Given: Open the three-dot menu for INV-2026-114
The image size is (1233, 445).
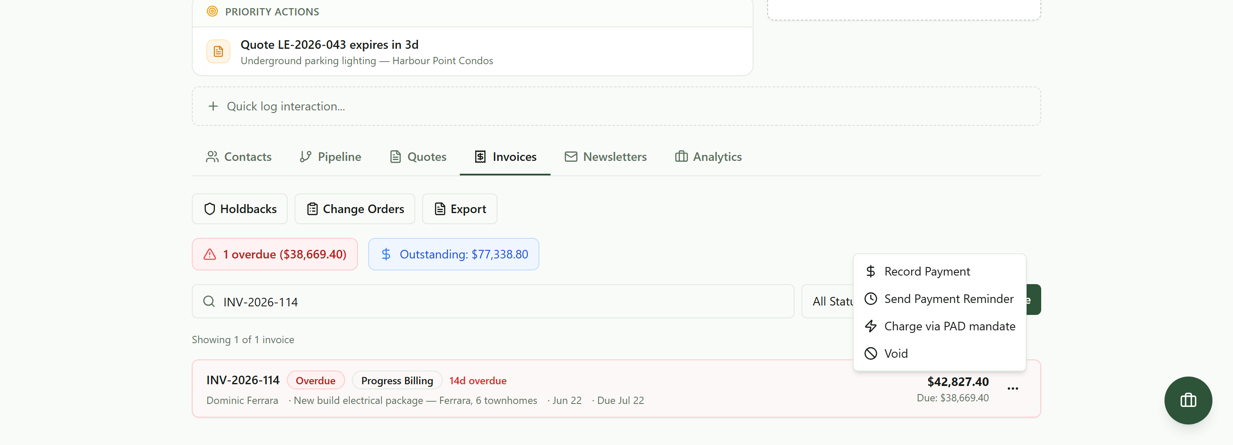Looking at the screenshot, I should tap(1013, 389).
